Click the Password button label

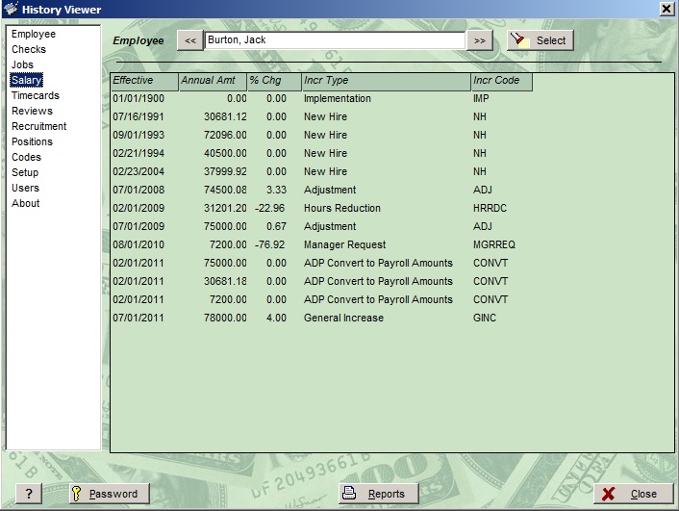pos(113,494)
